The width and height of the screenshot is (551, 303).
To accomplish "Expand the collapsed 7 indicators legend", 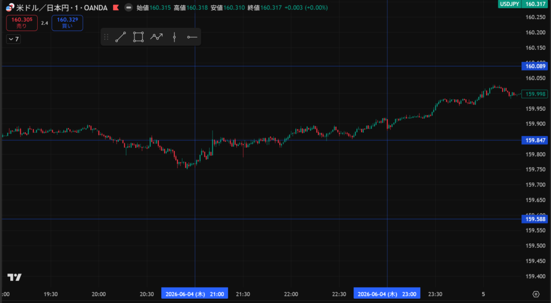I will [13, 39].
